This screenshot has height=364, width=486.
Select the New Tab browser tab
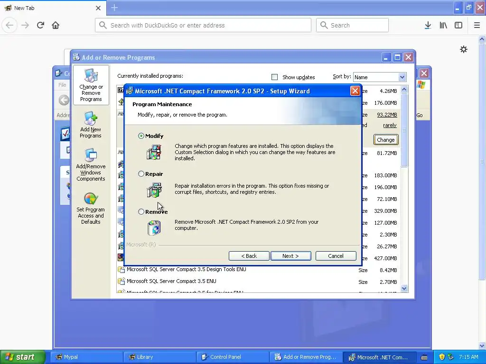[x=53, y=8]
